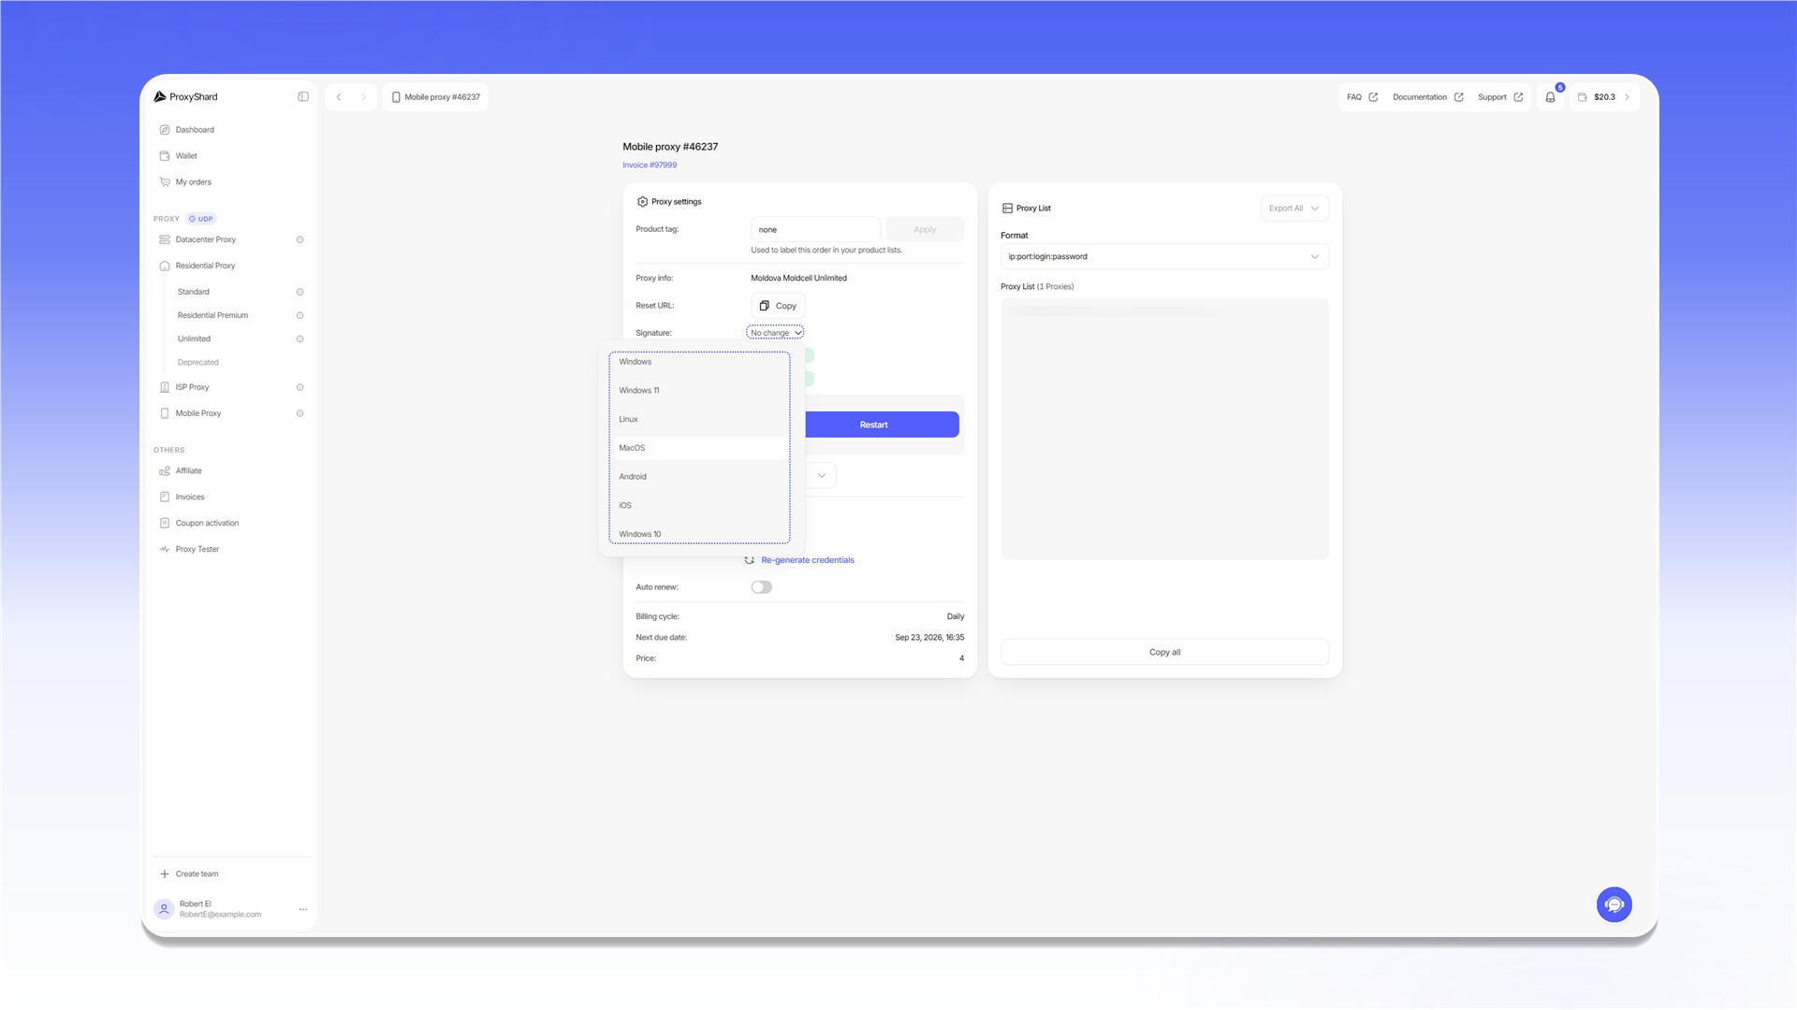Click the back navigation arrow
The width and height of the screenshot is (1797, 1010).
(339, 97)
